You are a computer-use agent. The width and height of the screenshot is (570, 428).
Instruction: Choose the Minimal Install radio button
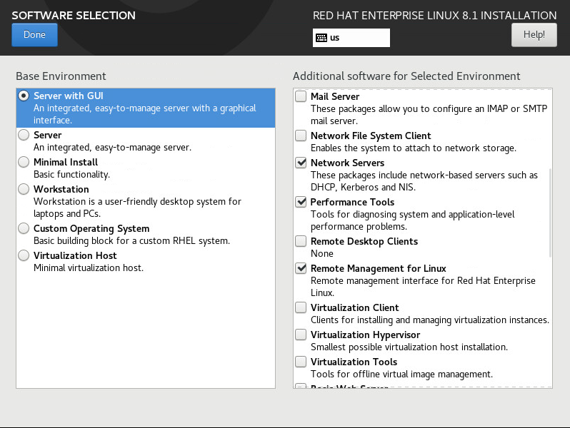[x=24, y=162]
